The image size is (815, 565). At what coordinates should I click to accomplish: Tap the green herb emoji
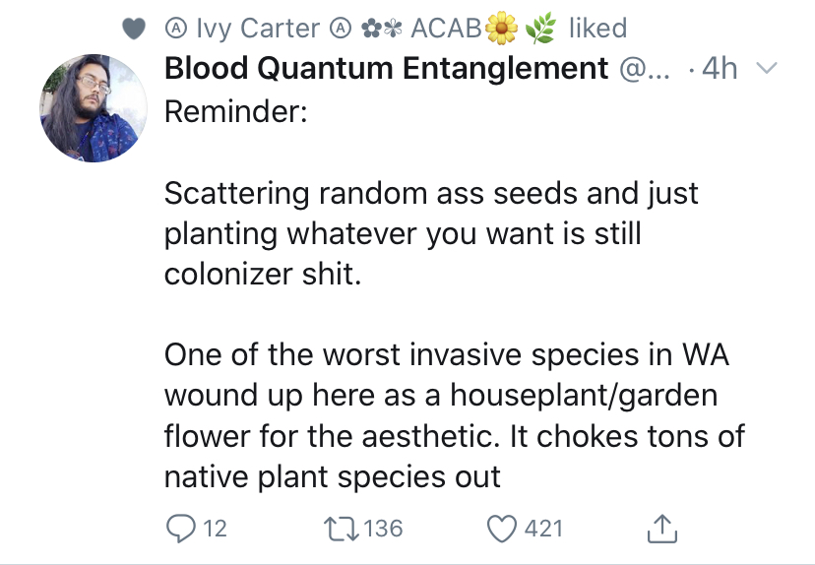tap(540, 29)
